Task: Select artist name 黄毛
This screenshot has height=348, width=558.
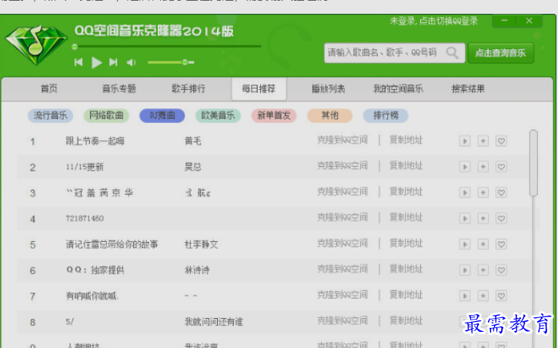Action: click(x=193, y=141)
